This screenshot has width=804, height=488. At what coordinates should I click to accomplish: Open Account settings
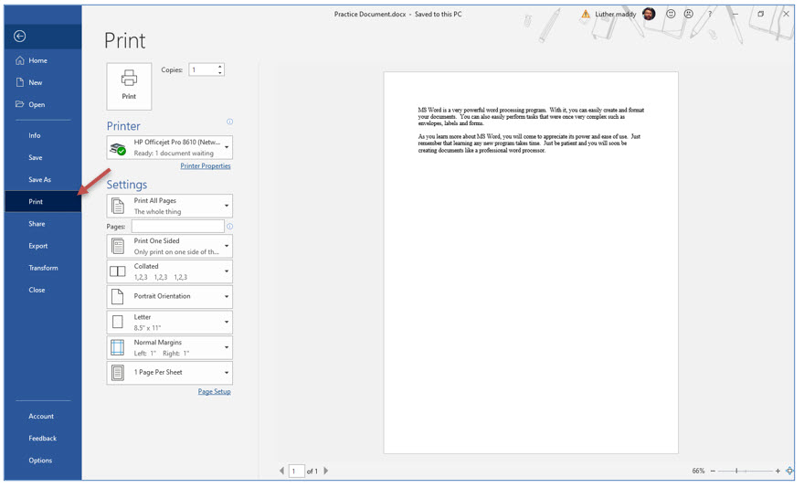(43, 418)
